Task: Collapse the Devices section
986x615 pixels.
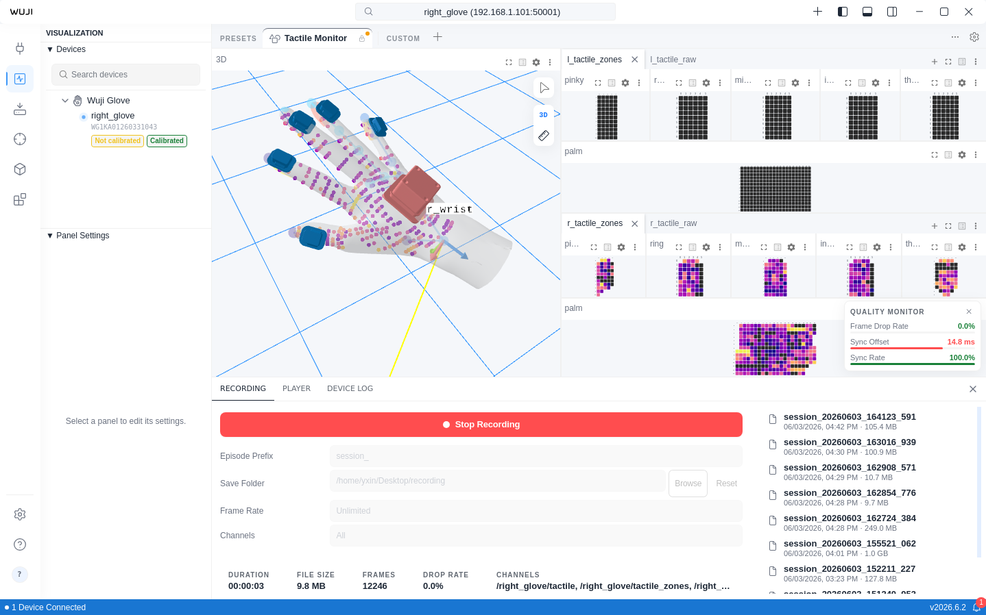Action: point(50,49)
